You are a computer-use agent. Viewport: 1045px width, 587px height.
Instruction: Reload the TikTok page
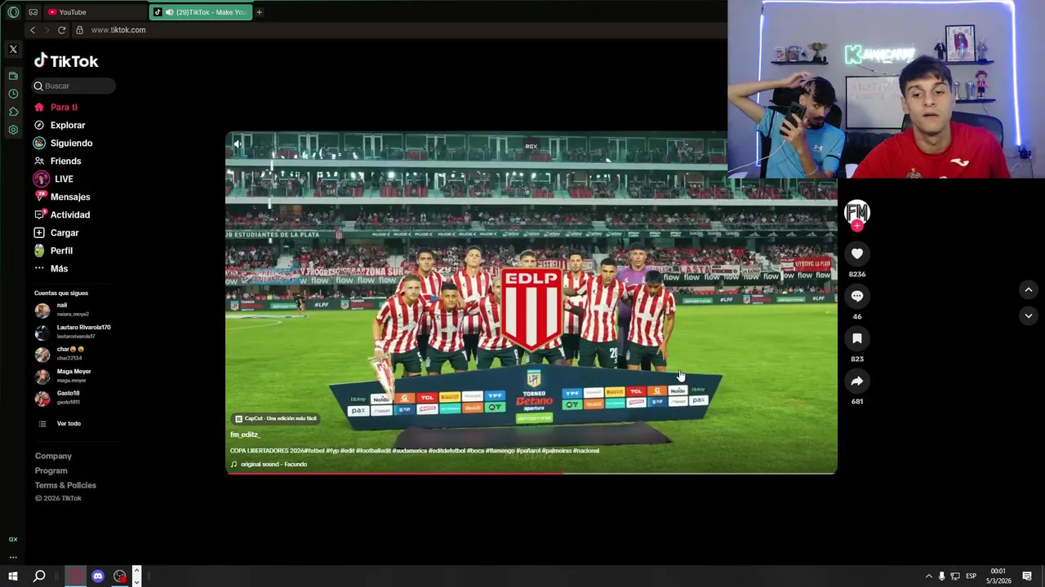(61, 30)
